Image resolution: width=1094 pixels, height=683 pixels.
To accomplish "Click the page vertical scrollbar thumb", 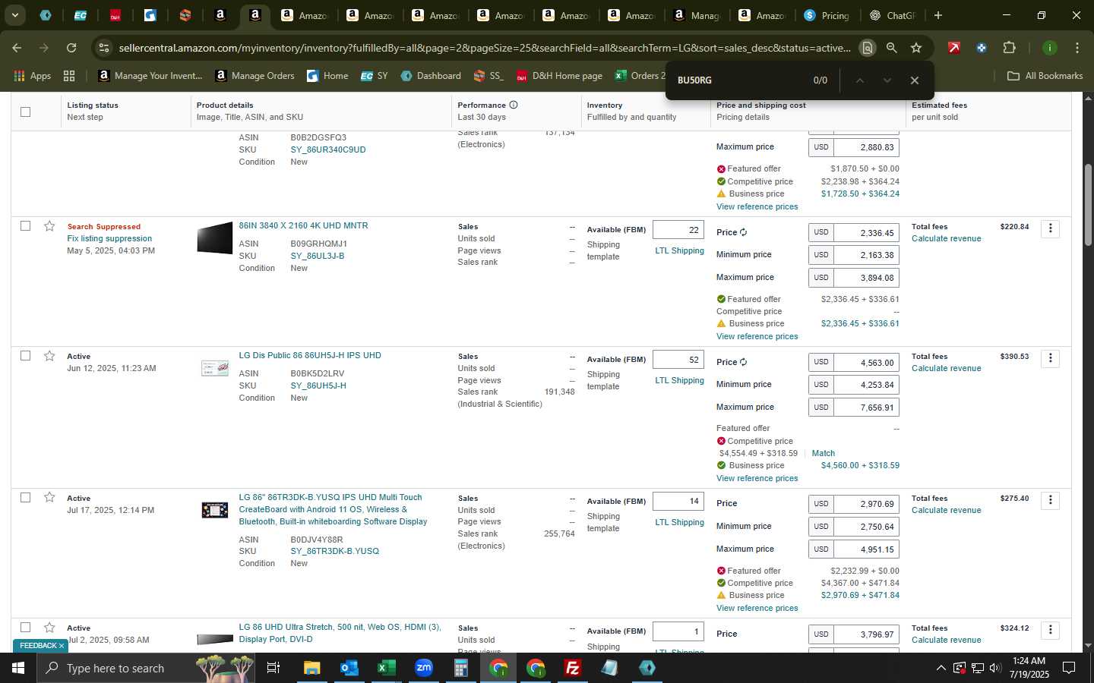I will [1087, 204].
